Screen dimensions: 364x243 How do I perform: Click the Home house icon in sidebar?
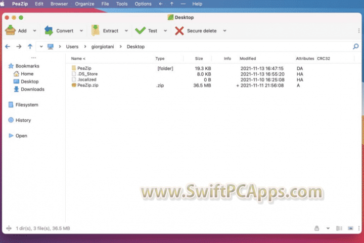tap(16, 74)
